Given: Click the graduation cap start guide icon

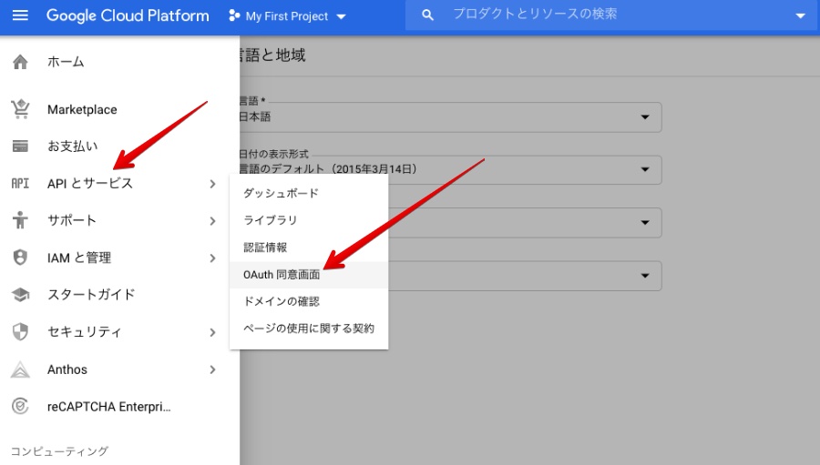Looking at the screenshot, I should pyautogui.click(x=20, y=295).
